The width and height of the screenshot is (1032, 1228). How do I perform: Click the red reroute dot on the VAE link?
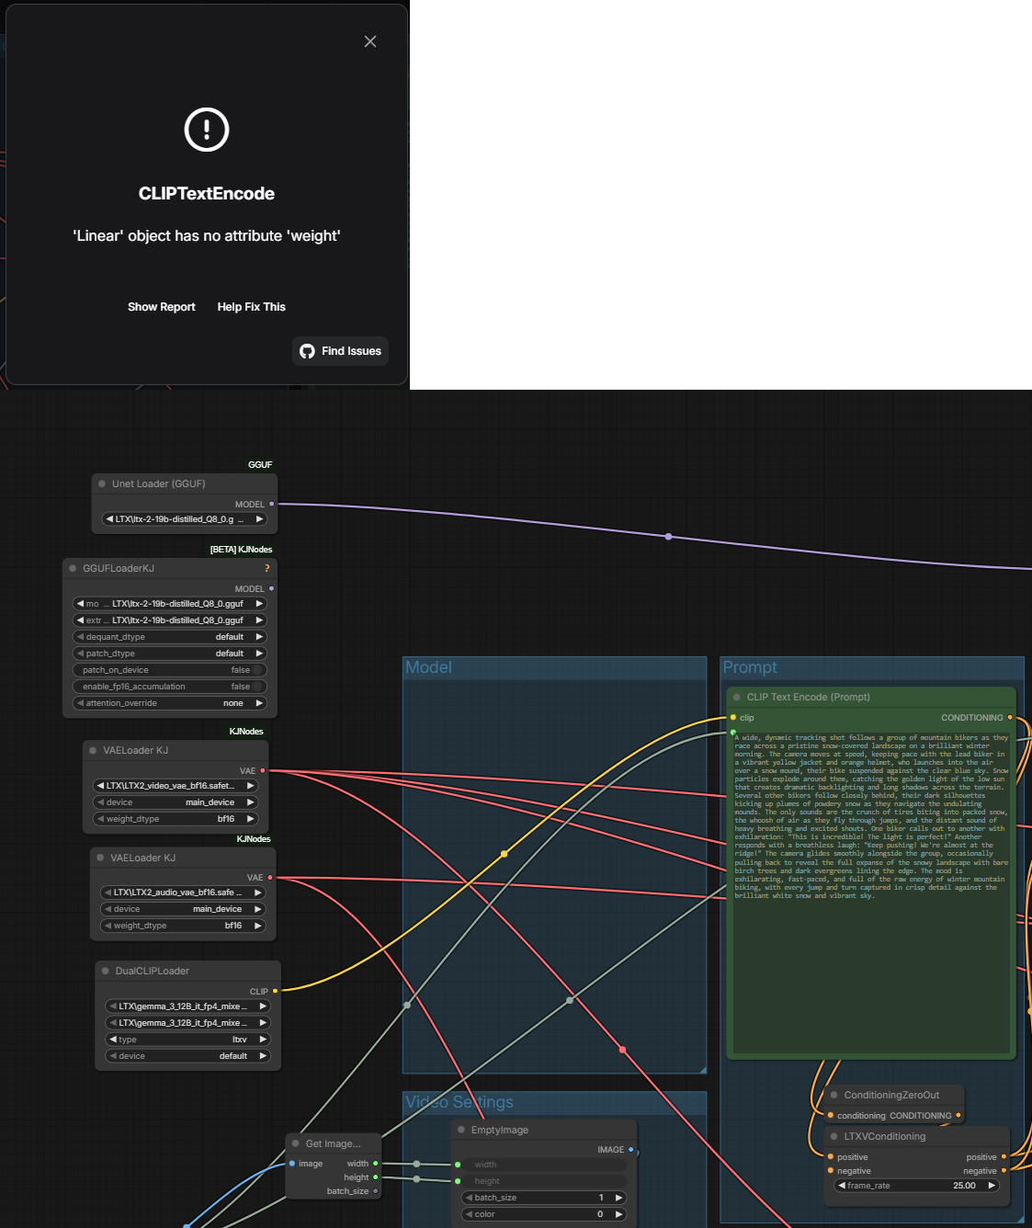pos(622,1049)
